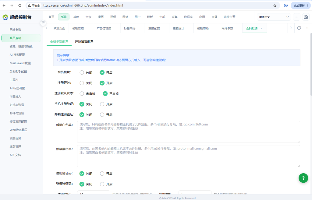Switch to 模板管理 tab

pos(78,28)
